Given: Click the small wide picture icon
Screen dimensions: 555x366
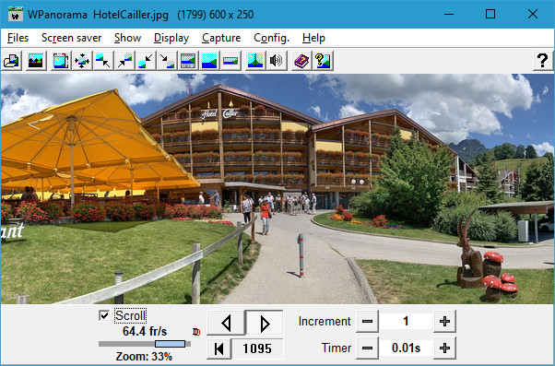Looking at the screenshot, I should [230, 61].
